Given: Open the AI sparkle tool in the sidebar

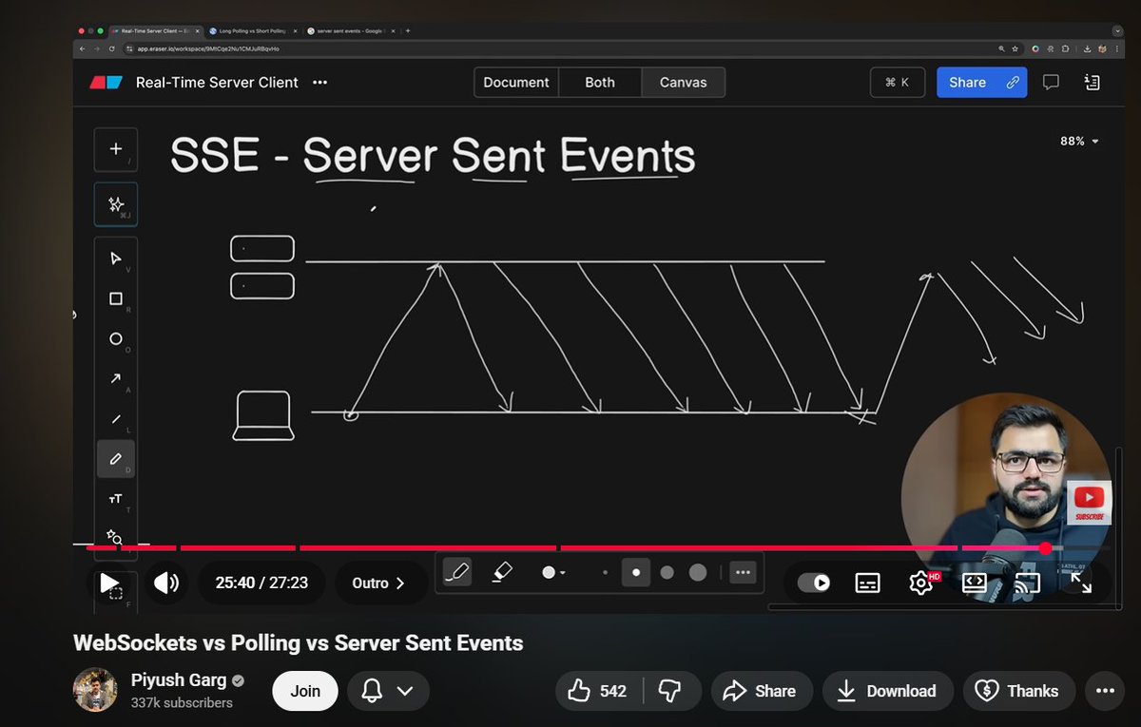Looking at the screenshot, I should click(116, 204).
